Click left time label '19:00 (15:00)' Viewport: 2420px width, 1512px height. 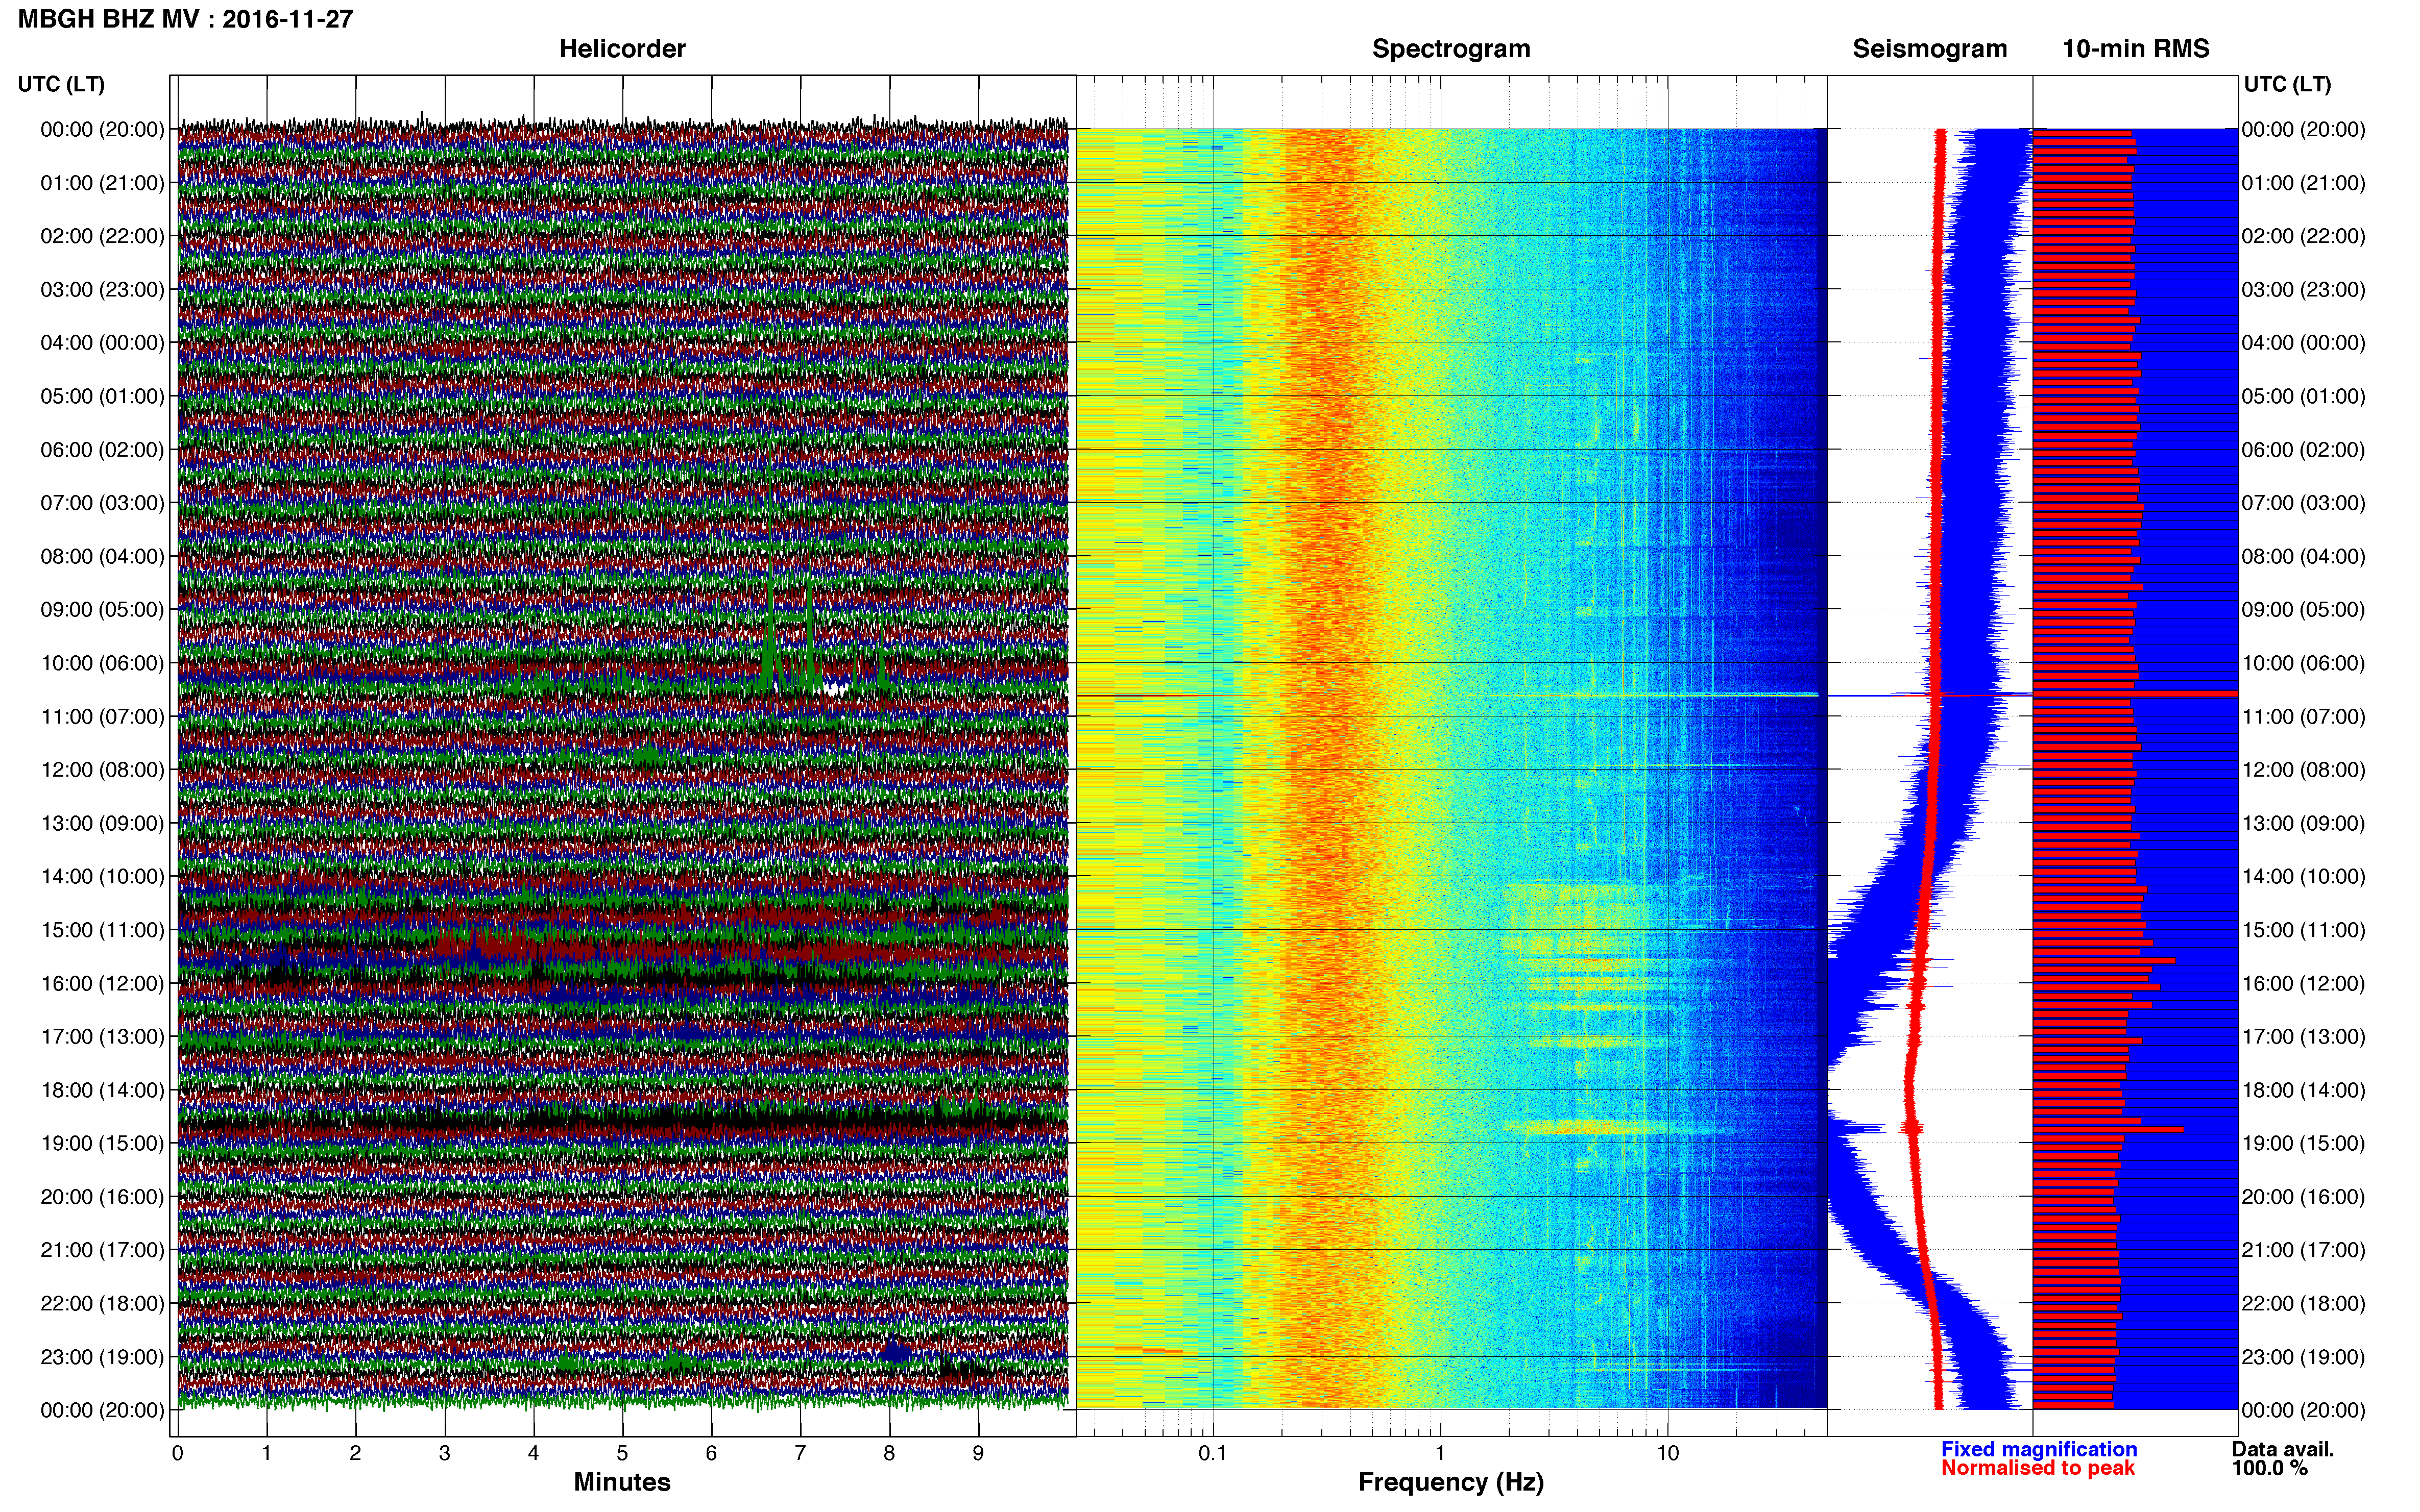tap(102, 1143)
